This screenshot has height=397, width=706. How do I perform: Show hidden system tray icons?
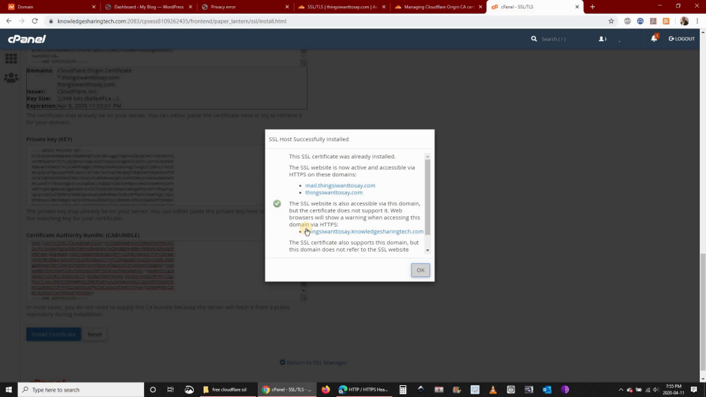point(621,390)
